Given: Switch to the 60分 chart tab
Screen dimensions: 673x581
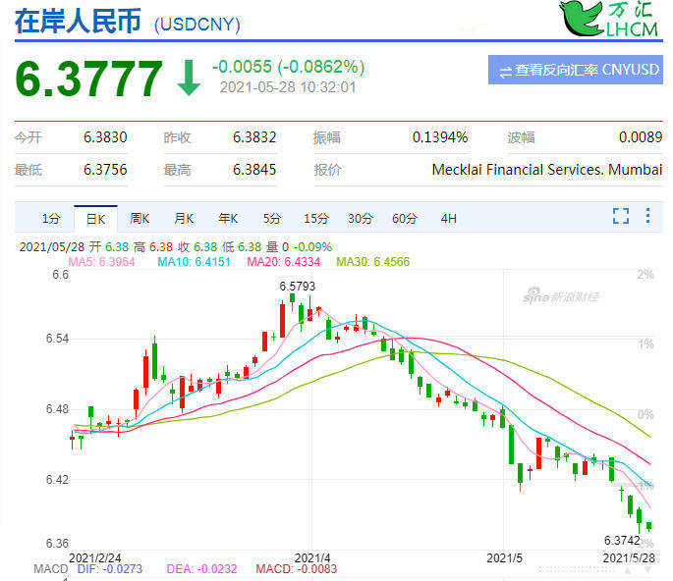Looking at the screenshot, I should tap(405, 219).
